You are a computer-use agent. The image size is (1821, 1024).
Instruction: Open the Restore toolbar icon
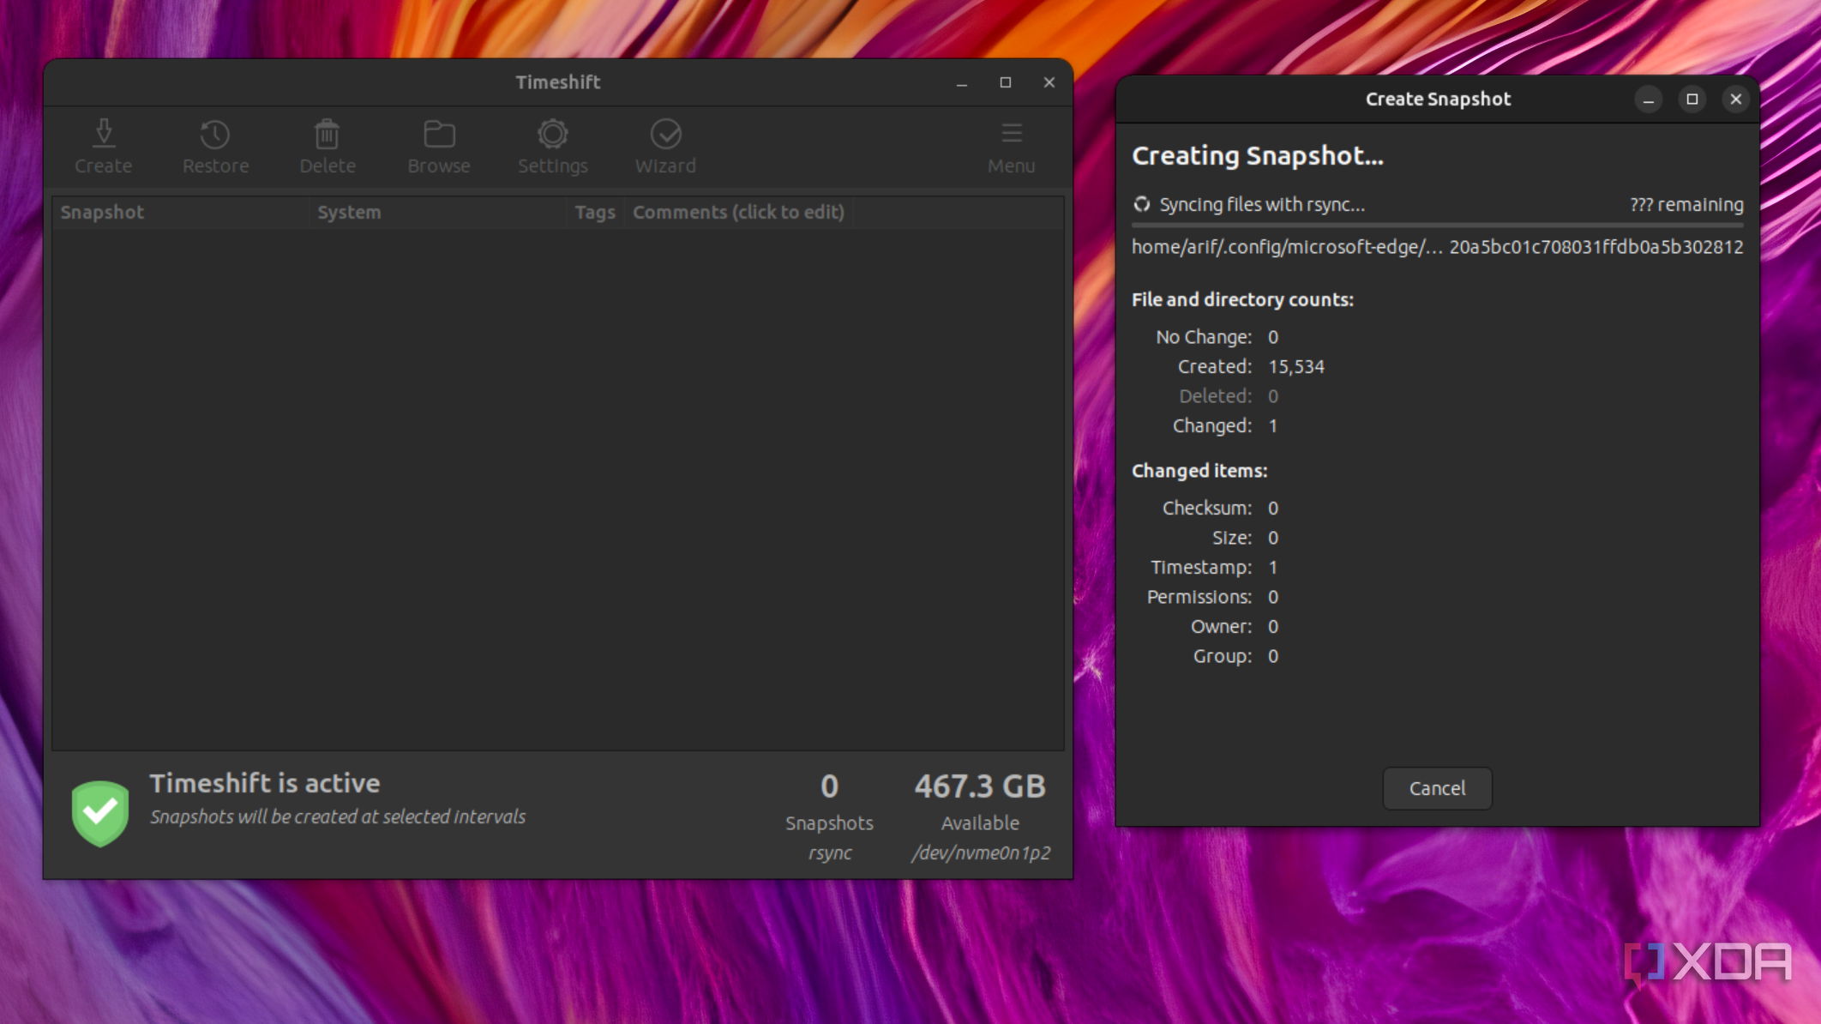point(215,134)
